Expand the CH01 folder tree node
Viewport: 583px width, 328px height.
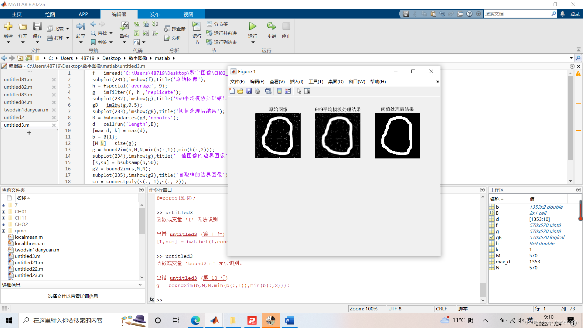(4, 212)
